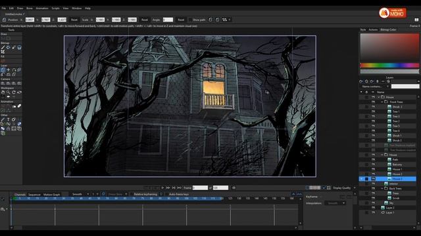This screenshot has width=421, height=236.
Task: Select the first Camera tool
Action: tap(3, 83)
